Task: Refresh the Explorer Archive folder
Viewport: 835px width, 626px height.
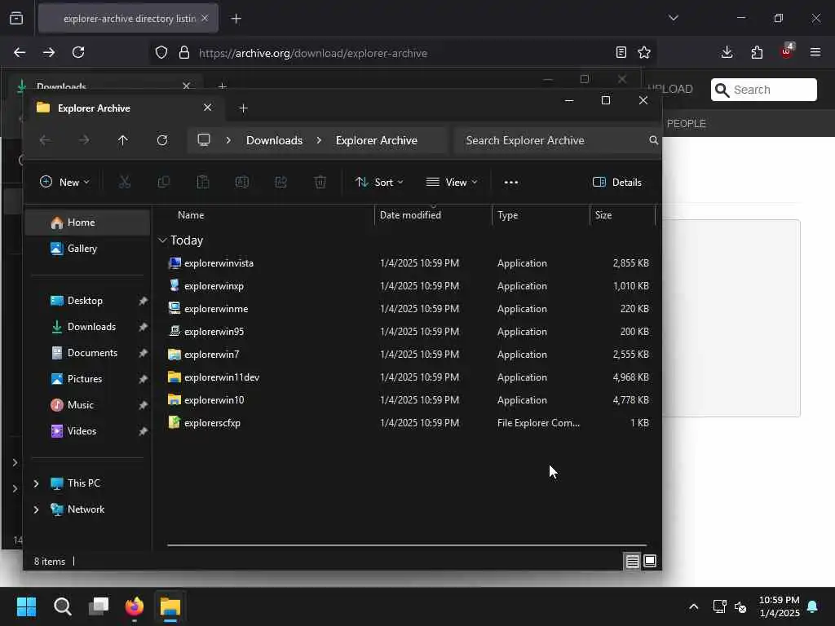Action: point(162,140)
